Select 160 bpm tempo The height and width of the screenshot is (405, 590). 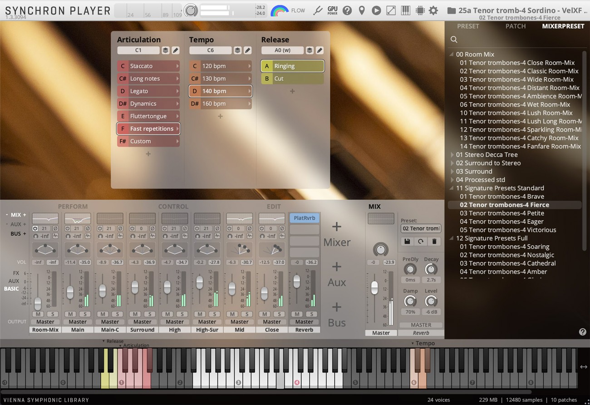click(220, 104)
